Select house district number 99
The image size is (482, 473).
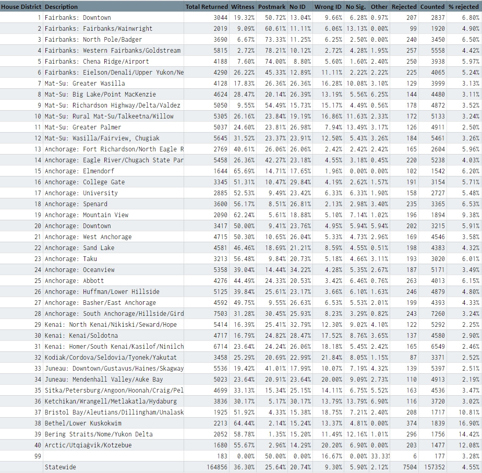click(38, 456)
